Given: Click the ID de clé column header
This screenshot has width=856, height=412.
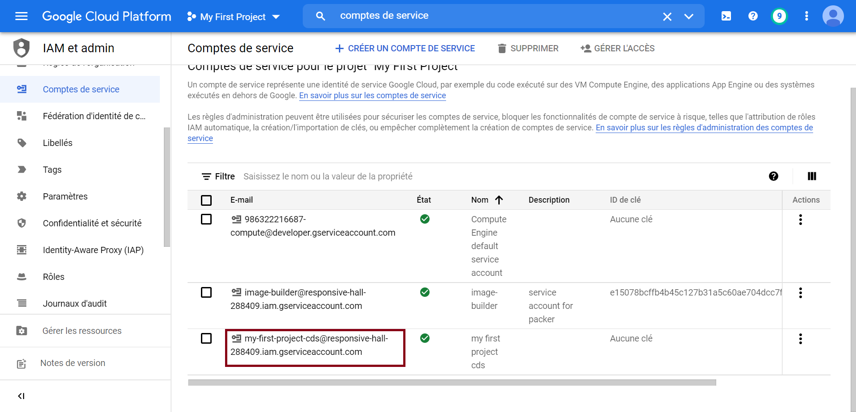Looking at the screenshot, I should coord(625,200).
